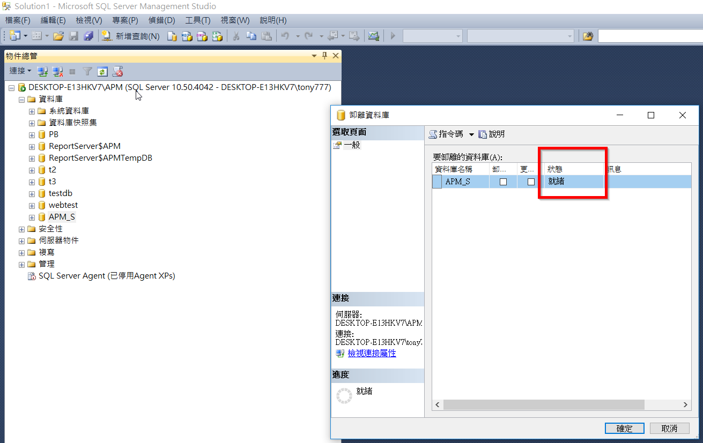Open the 偵錯(D) menu

[162, 20]
